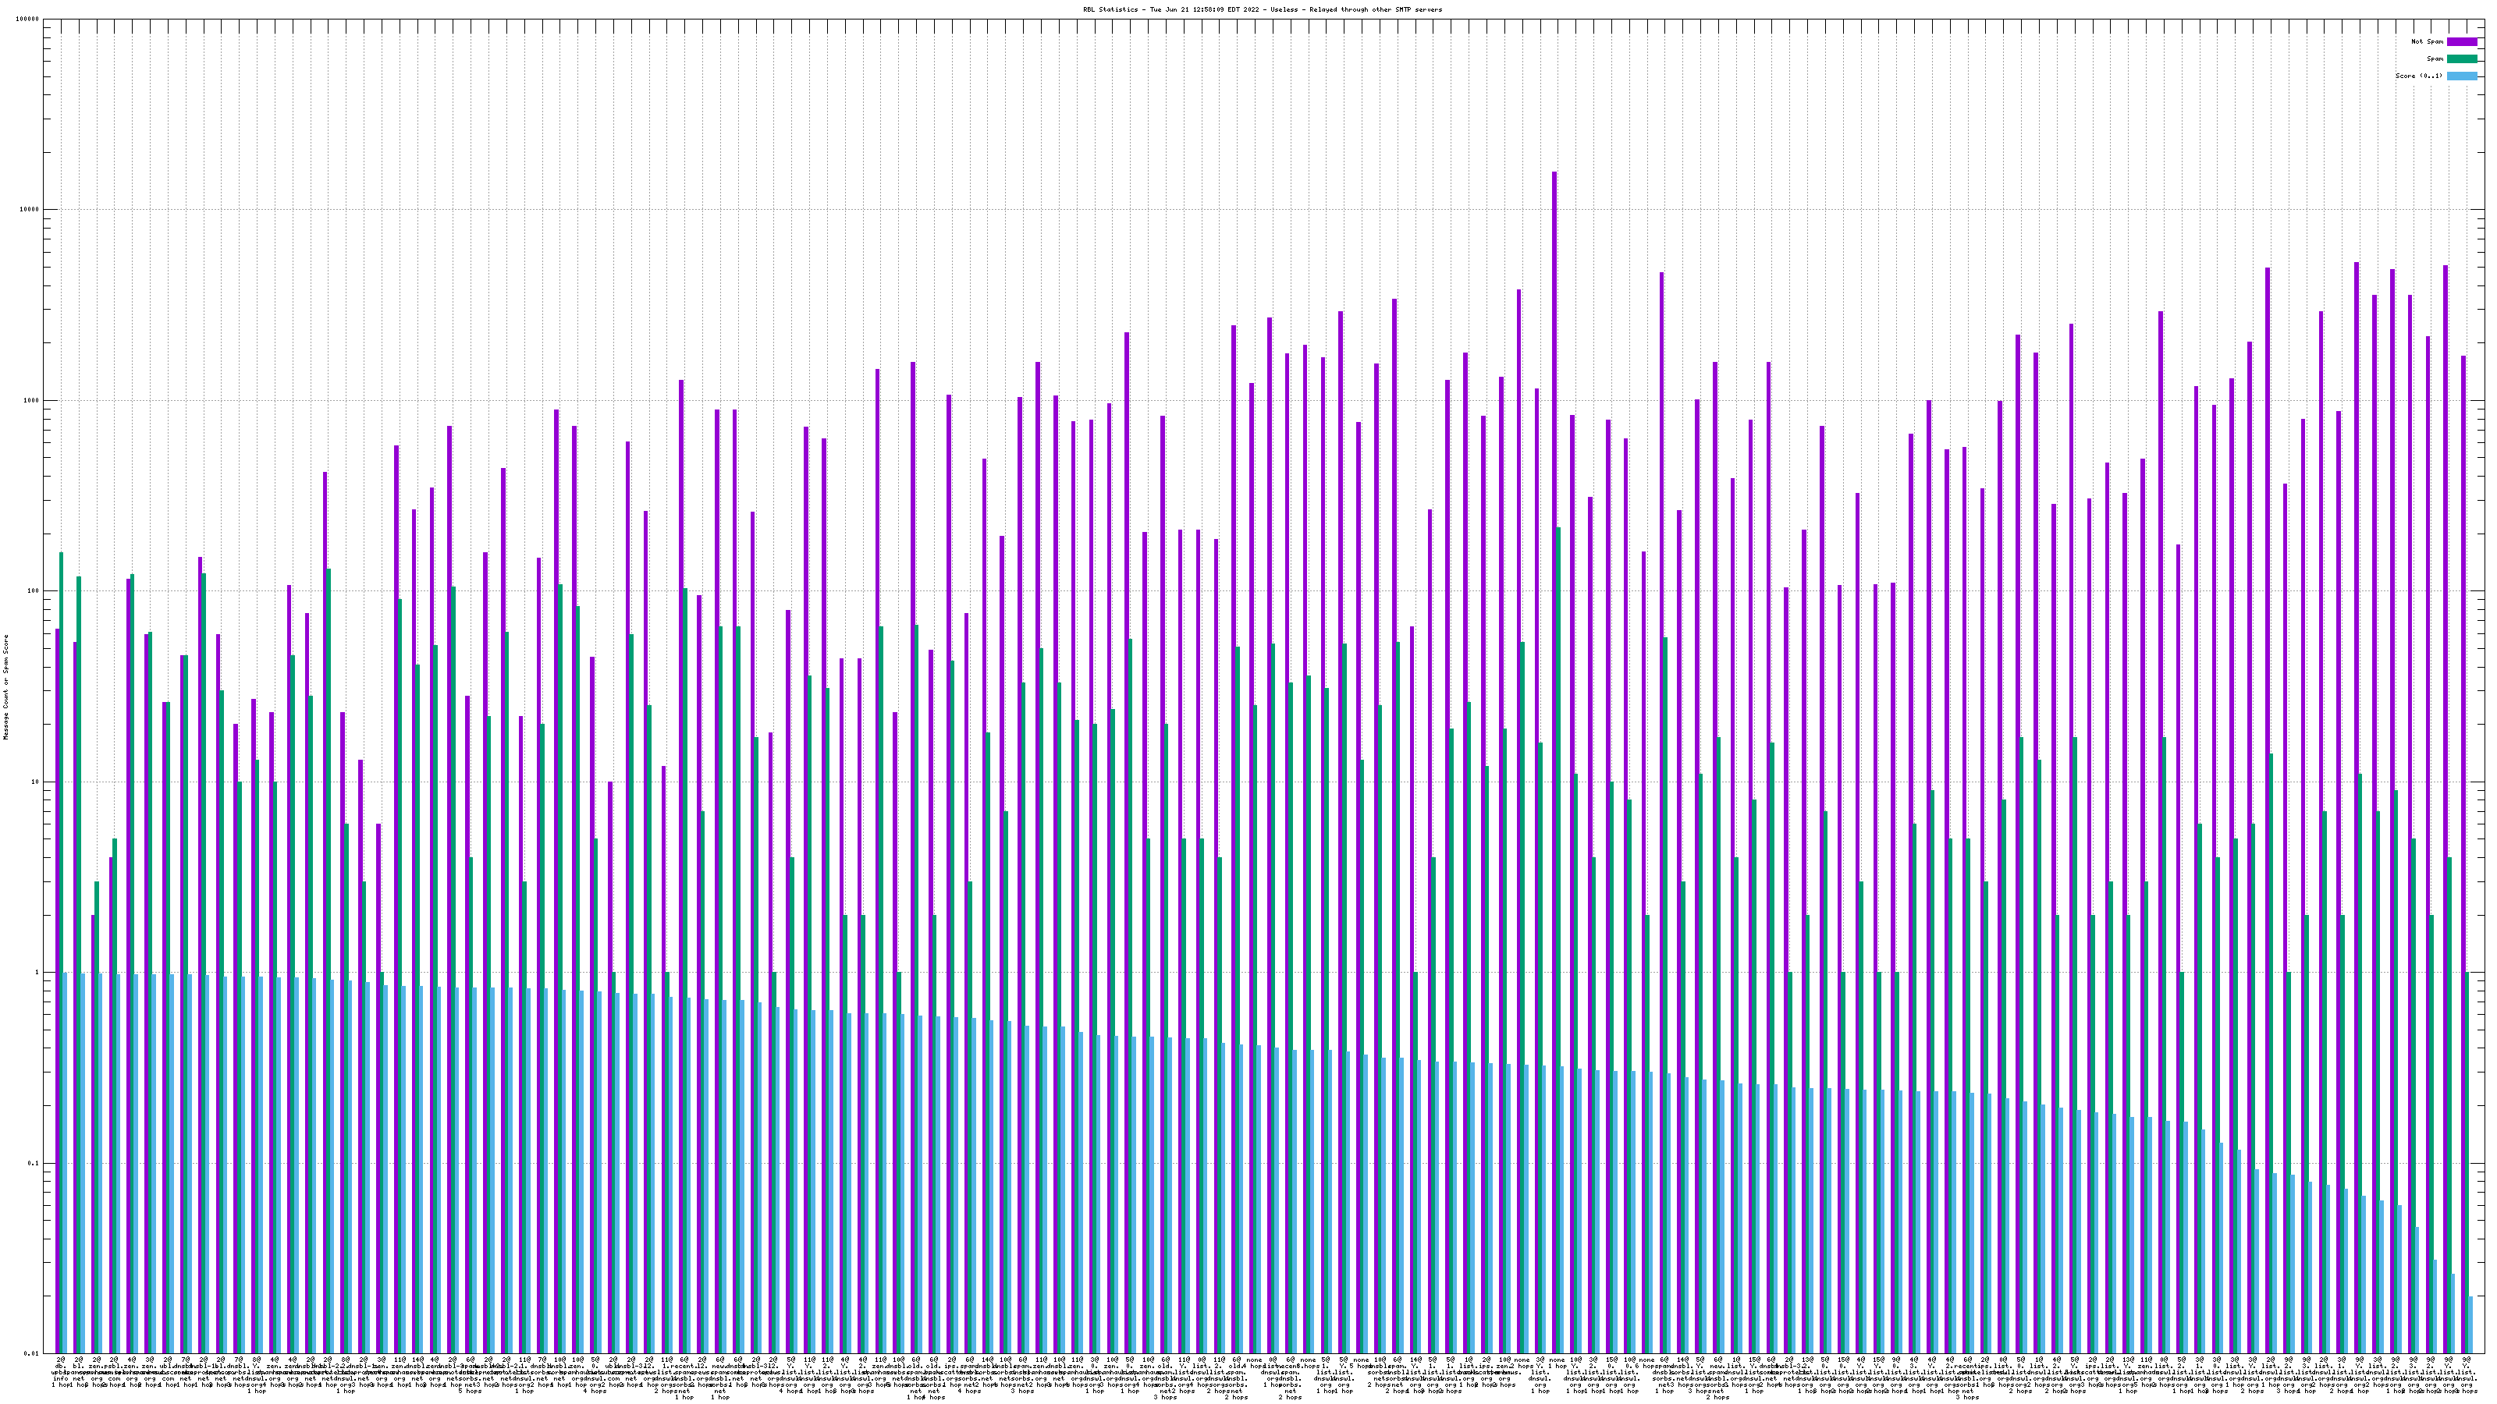2497x1404 pixels.
Task: Click the 0.1 y-axis tick label
Action: (x=34, y=1163)
